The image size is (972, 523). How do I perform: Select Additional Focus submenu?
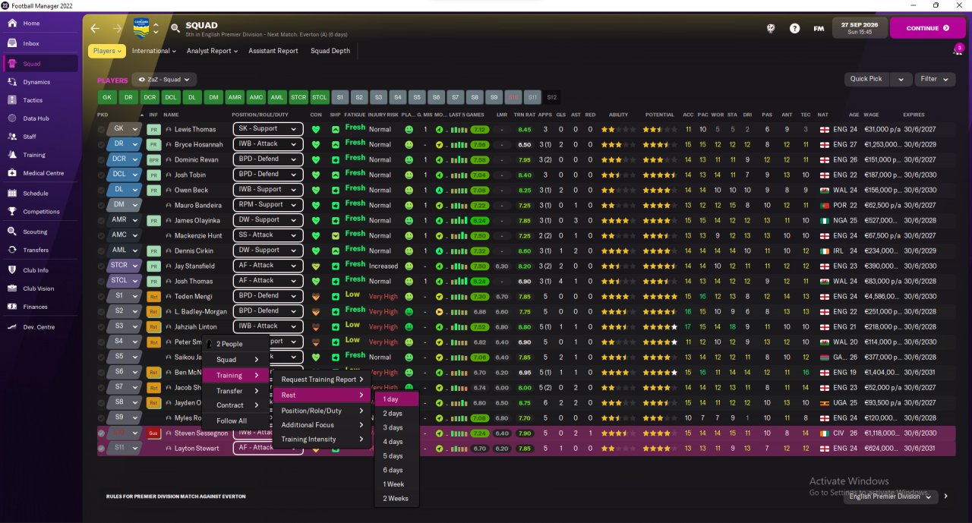[322, 425]
